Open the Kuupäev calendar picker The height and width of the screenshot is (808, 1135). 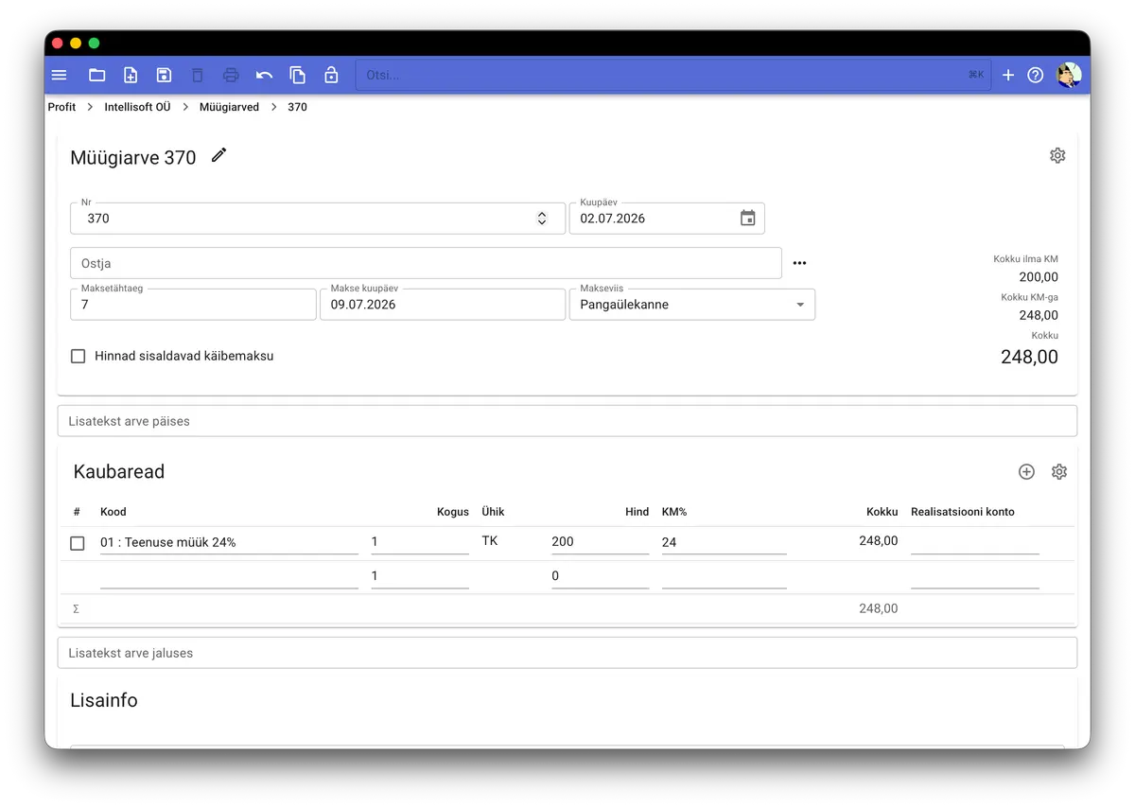(x=747, y=219)
